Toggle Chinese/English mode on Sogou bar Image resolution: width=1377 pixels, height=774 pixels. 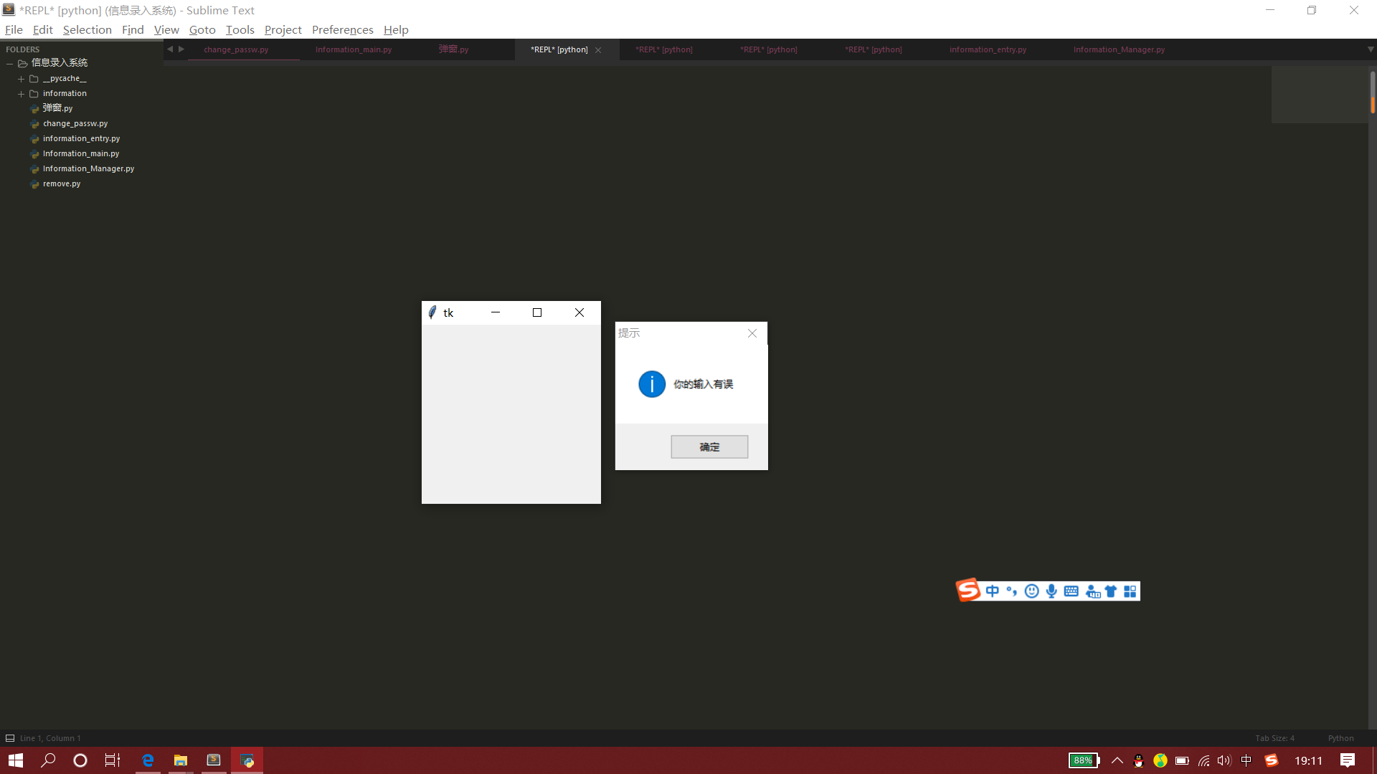click(992, 591)
